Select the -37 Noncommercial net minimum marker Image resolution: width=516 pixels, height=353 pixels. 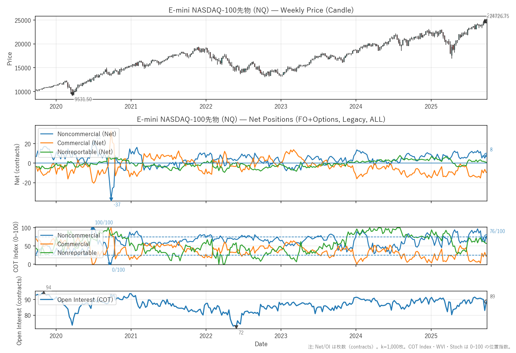click(x=111, y=199)
